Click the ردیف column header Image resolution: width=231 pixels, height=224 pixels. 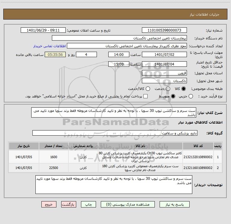218,146
